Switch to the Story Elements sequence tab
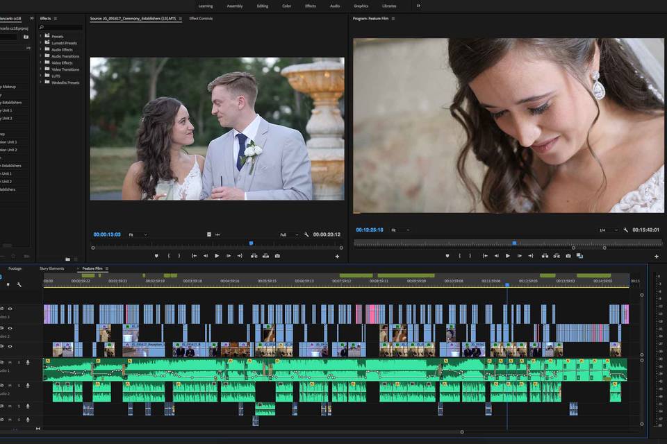The width and height of the screenshot is (667, 444). tap(52, 268)
